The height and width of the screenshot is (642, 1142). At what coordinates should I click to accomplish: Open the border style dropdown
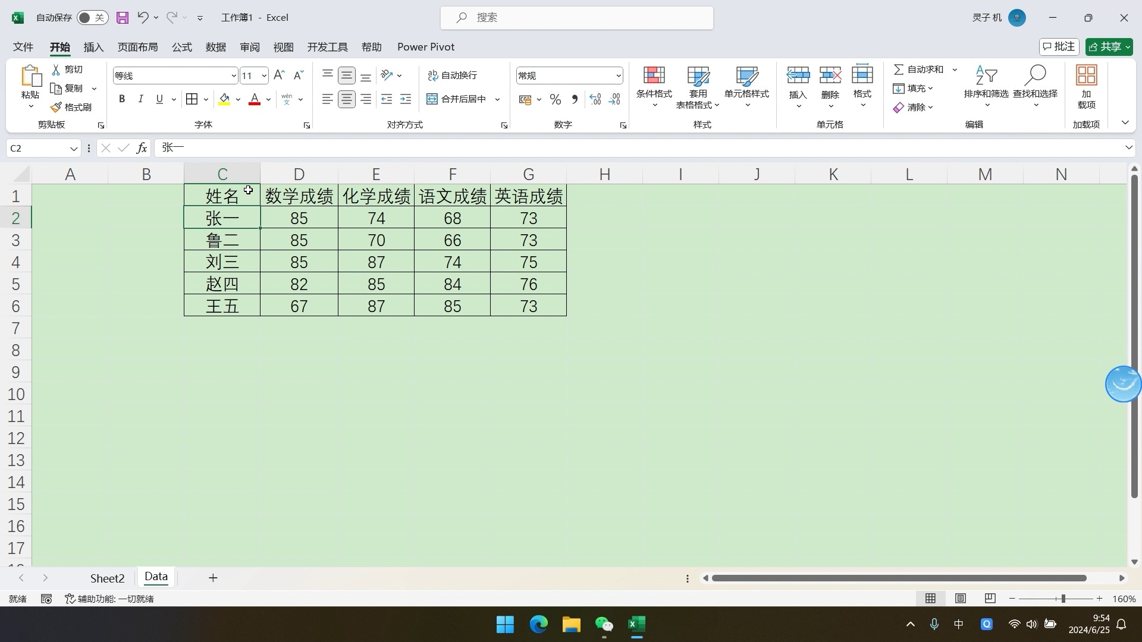[x=205, y=99]
